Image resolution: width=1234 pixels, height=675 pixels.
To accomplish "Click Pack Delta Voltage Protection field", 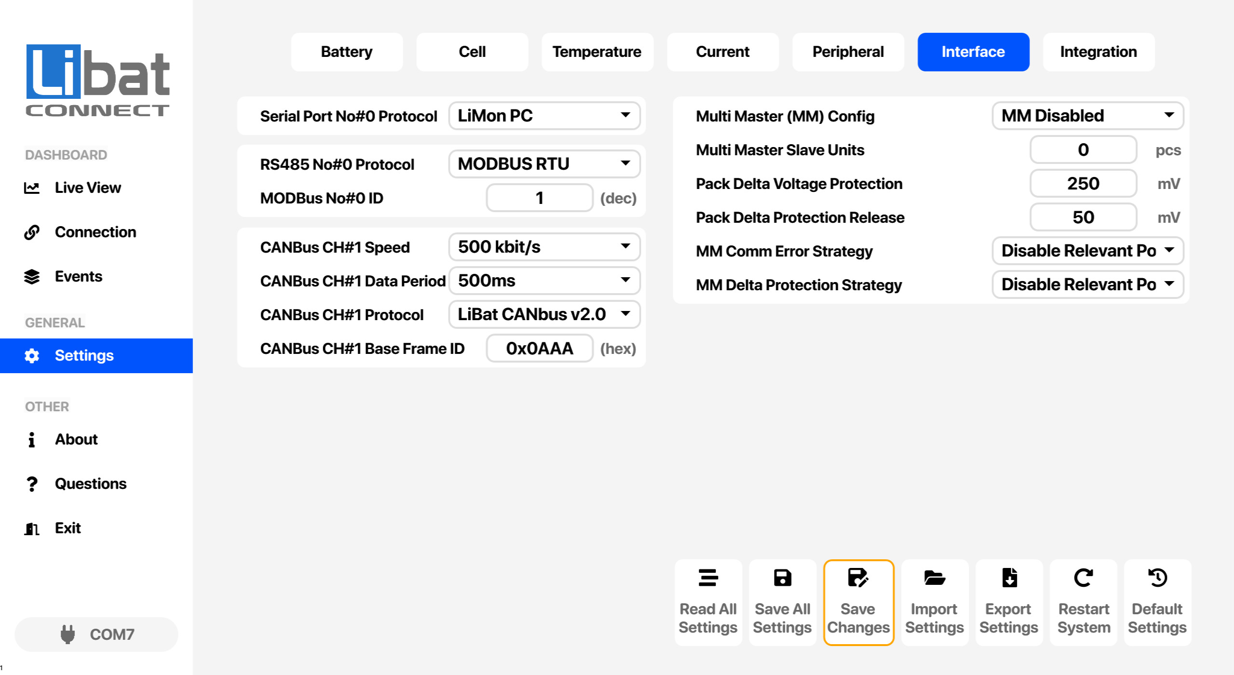I will pyautogui.click(x=1083, y=183).
